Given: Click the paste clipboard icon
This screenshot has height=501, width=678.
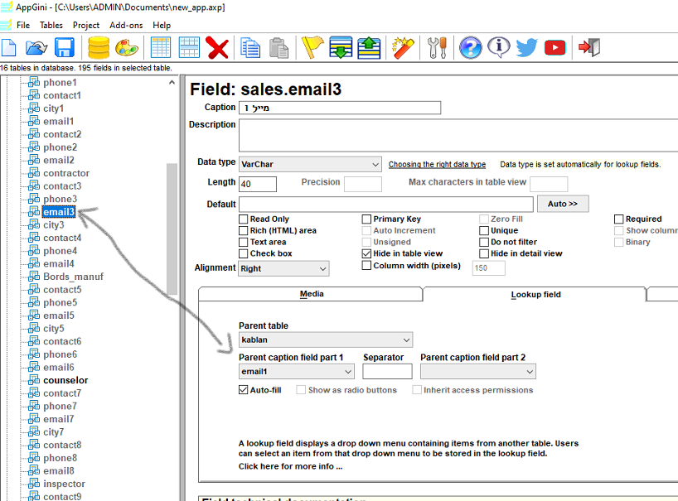Looking at the screenshot, I should coord(278,47).
